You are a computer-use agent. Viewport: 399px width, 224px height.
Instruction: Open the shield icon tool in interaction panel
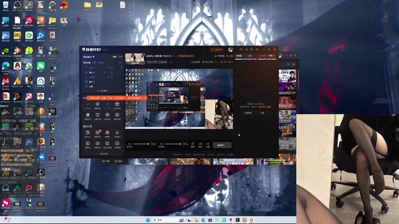click(x=97, y=104)
